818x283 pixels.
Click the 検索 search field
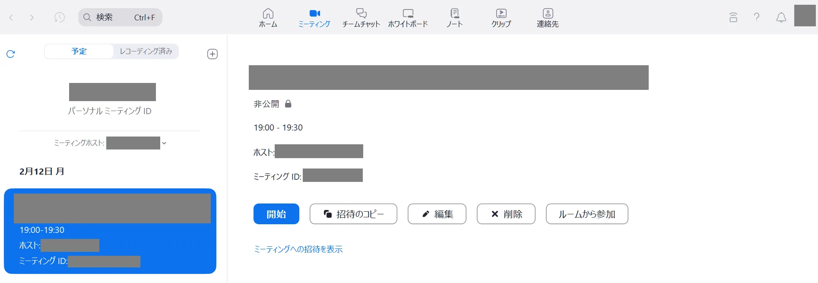pos(120,17)
